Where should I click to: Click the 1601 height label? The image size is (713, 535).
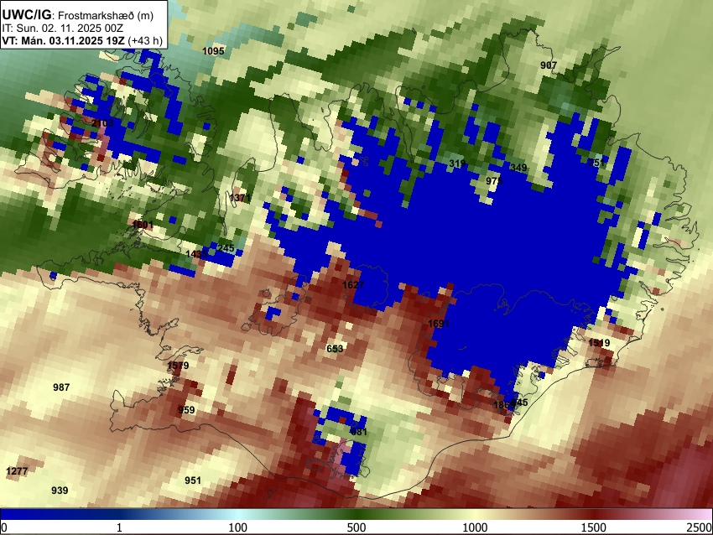[143, 225]
